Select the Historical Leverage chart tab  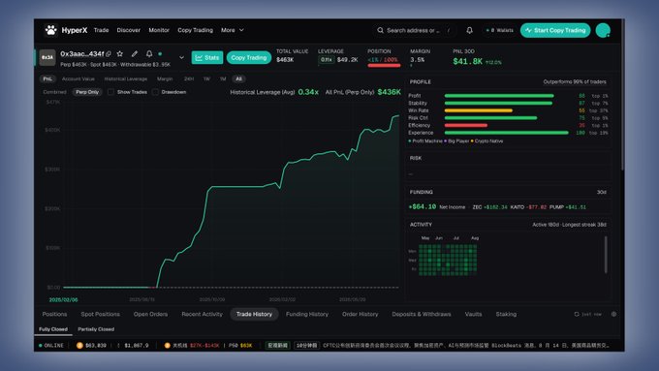tap(126, 79)
